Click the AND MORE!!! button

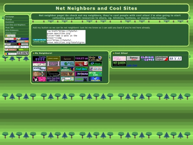coord(67,69)
